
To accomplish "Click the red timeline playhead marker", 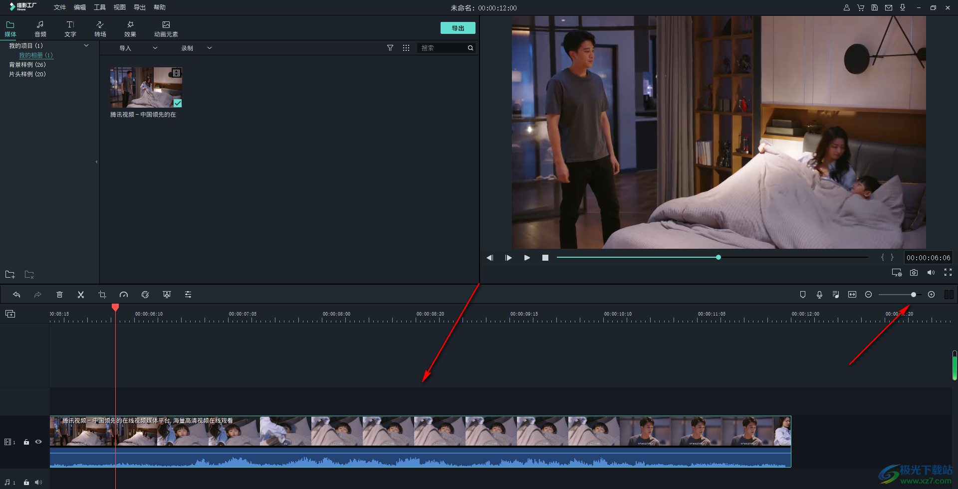I will pos(115,307).
